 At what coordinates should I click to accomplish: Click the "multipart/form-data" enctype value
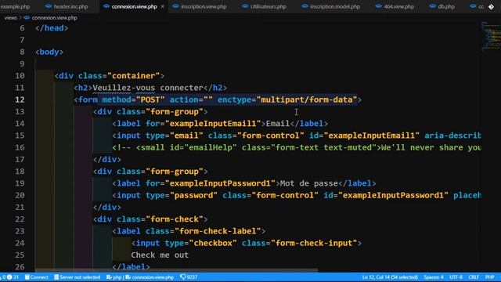click(307, 99)
